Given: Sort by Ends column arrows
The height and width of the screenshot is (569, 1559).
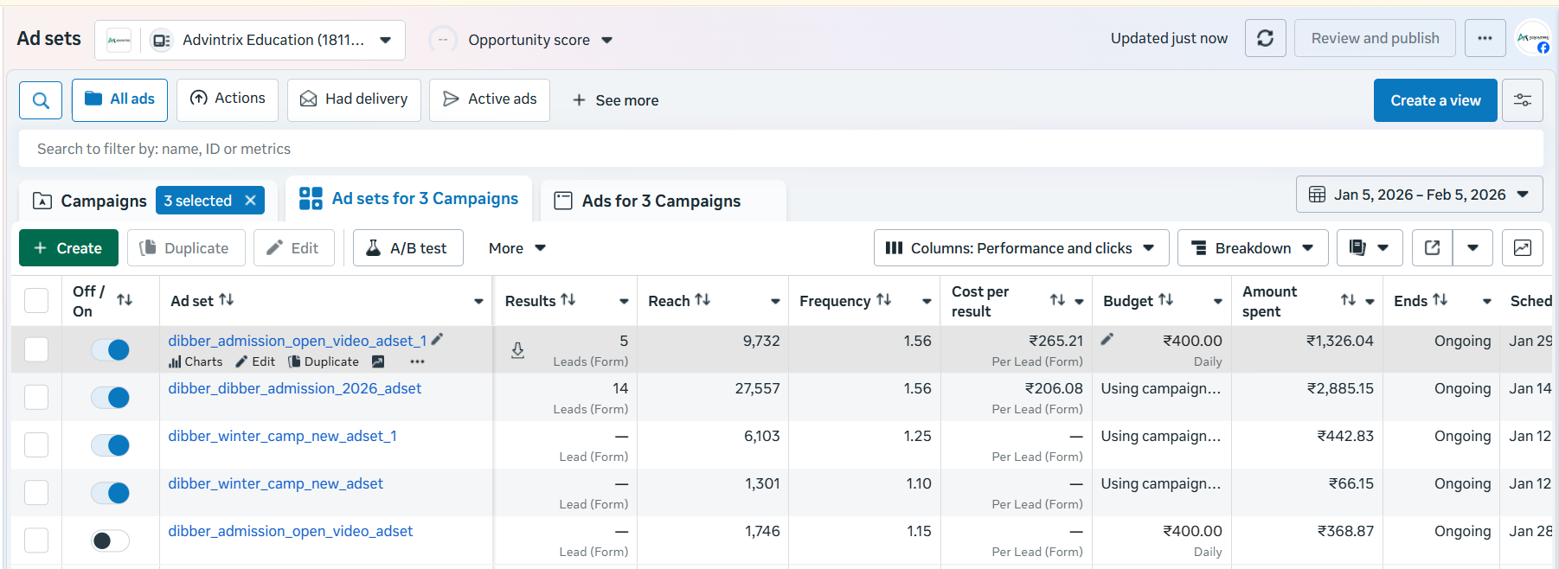Looking at the screenshot, I should 1440,299.
